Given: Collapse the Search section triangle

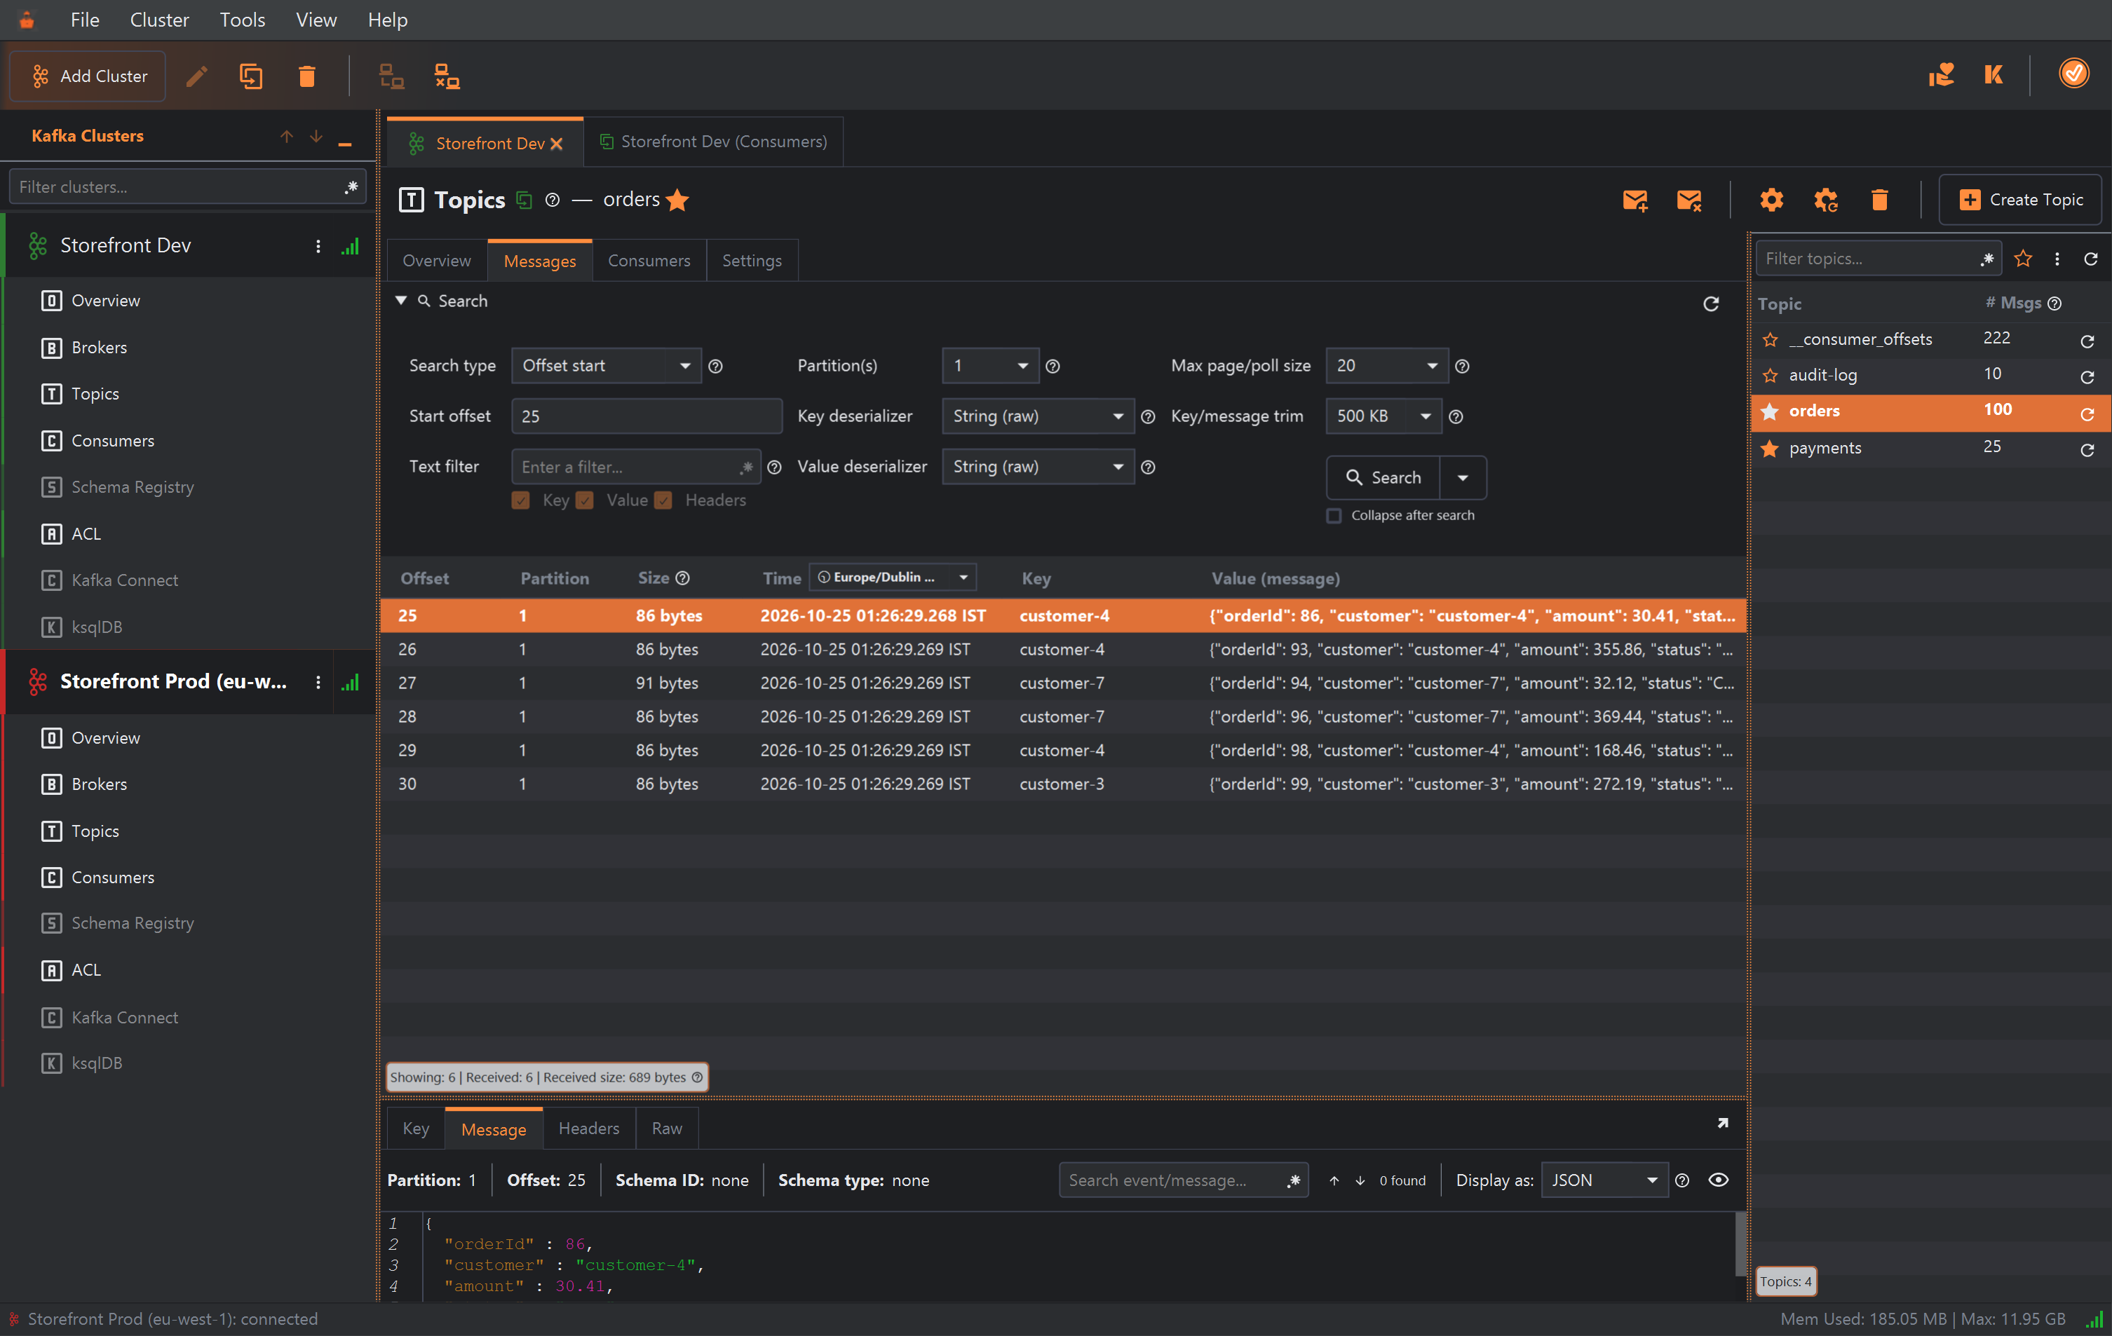Looking at the screenshot, I should click(x=401, y=301).
